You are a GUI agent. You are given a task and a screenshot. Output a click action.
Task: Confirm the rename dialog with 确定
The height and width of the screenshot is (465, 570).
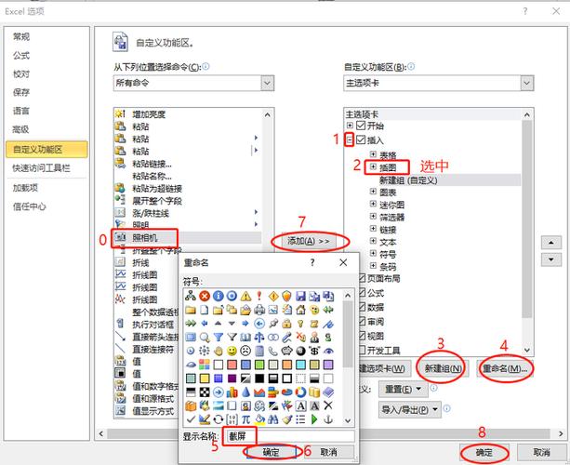271,452
